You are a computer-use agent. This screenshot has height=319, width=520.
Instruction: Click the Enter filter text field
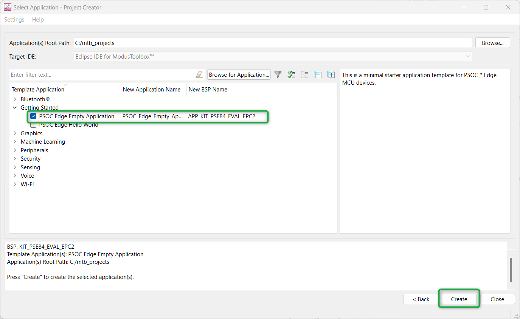[x=102, y=75]
